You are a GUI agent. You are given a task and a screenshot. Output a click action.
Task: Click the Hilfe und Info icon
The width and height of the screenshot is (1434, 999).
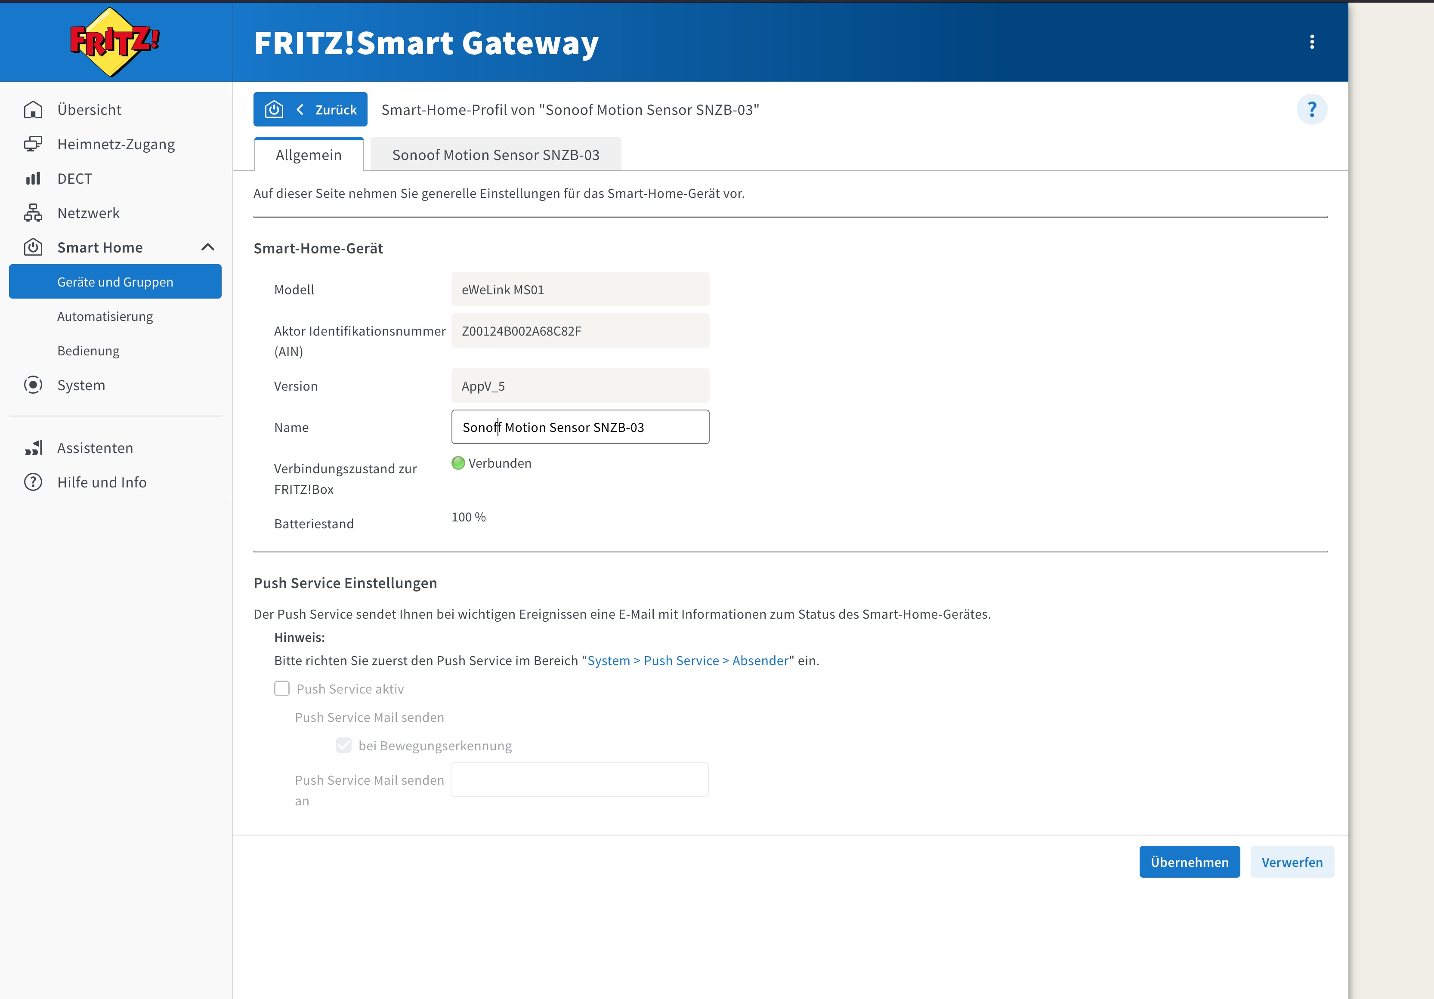(33, 482)
